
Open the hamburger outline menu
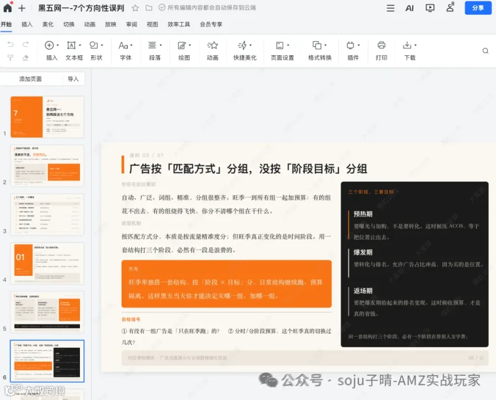point(390,8)
